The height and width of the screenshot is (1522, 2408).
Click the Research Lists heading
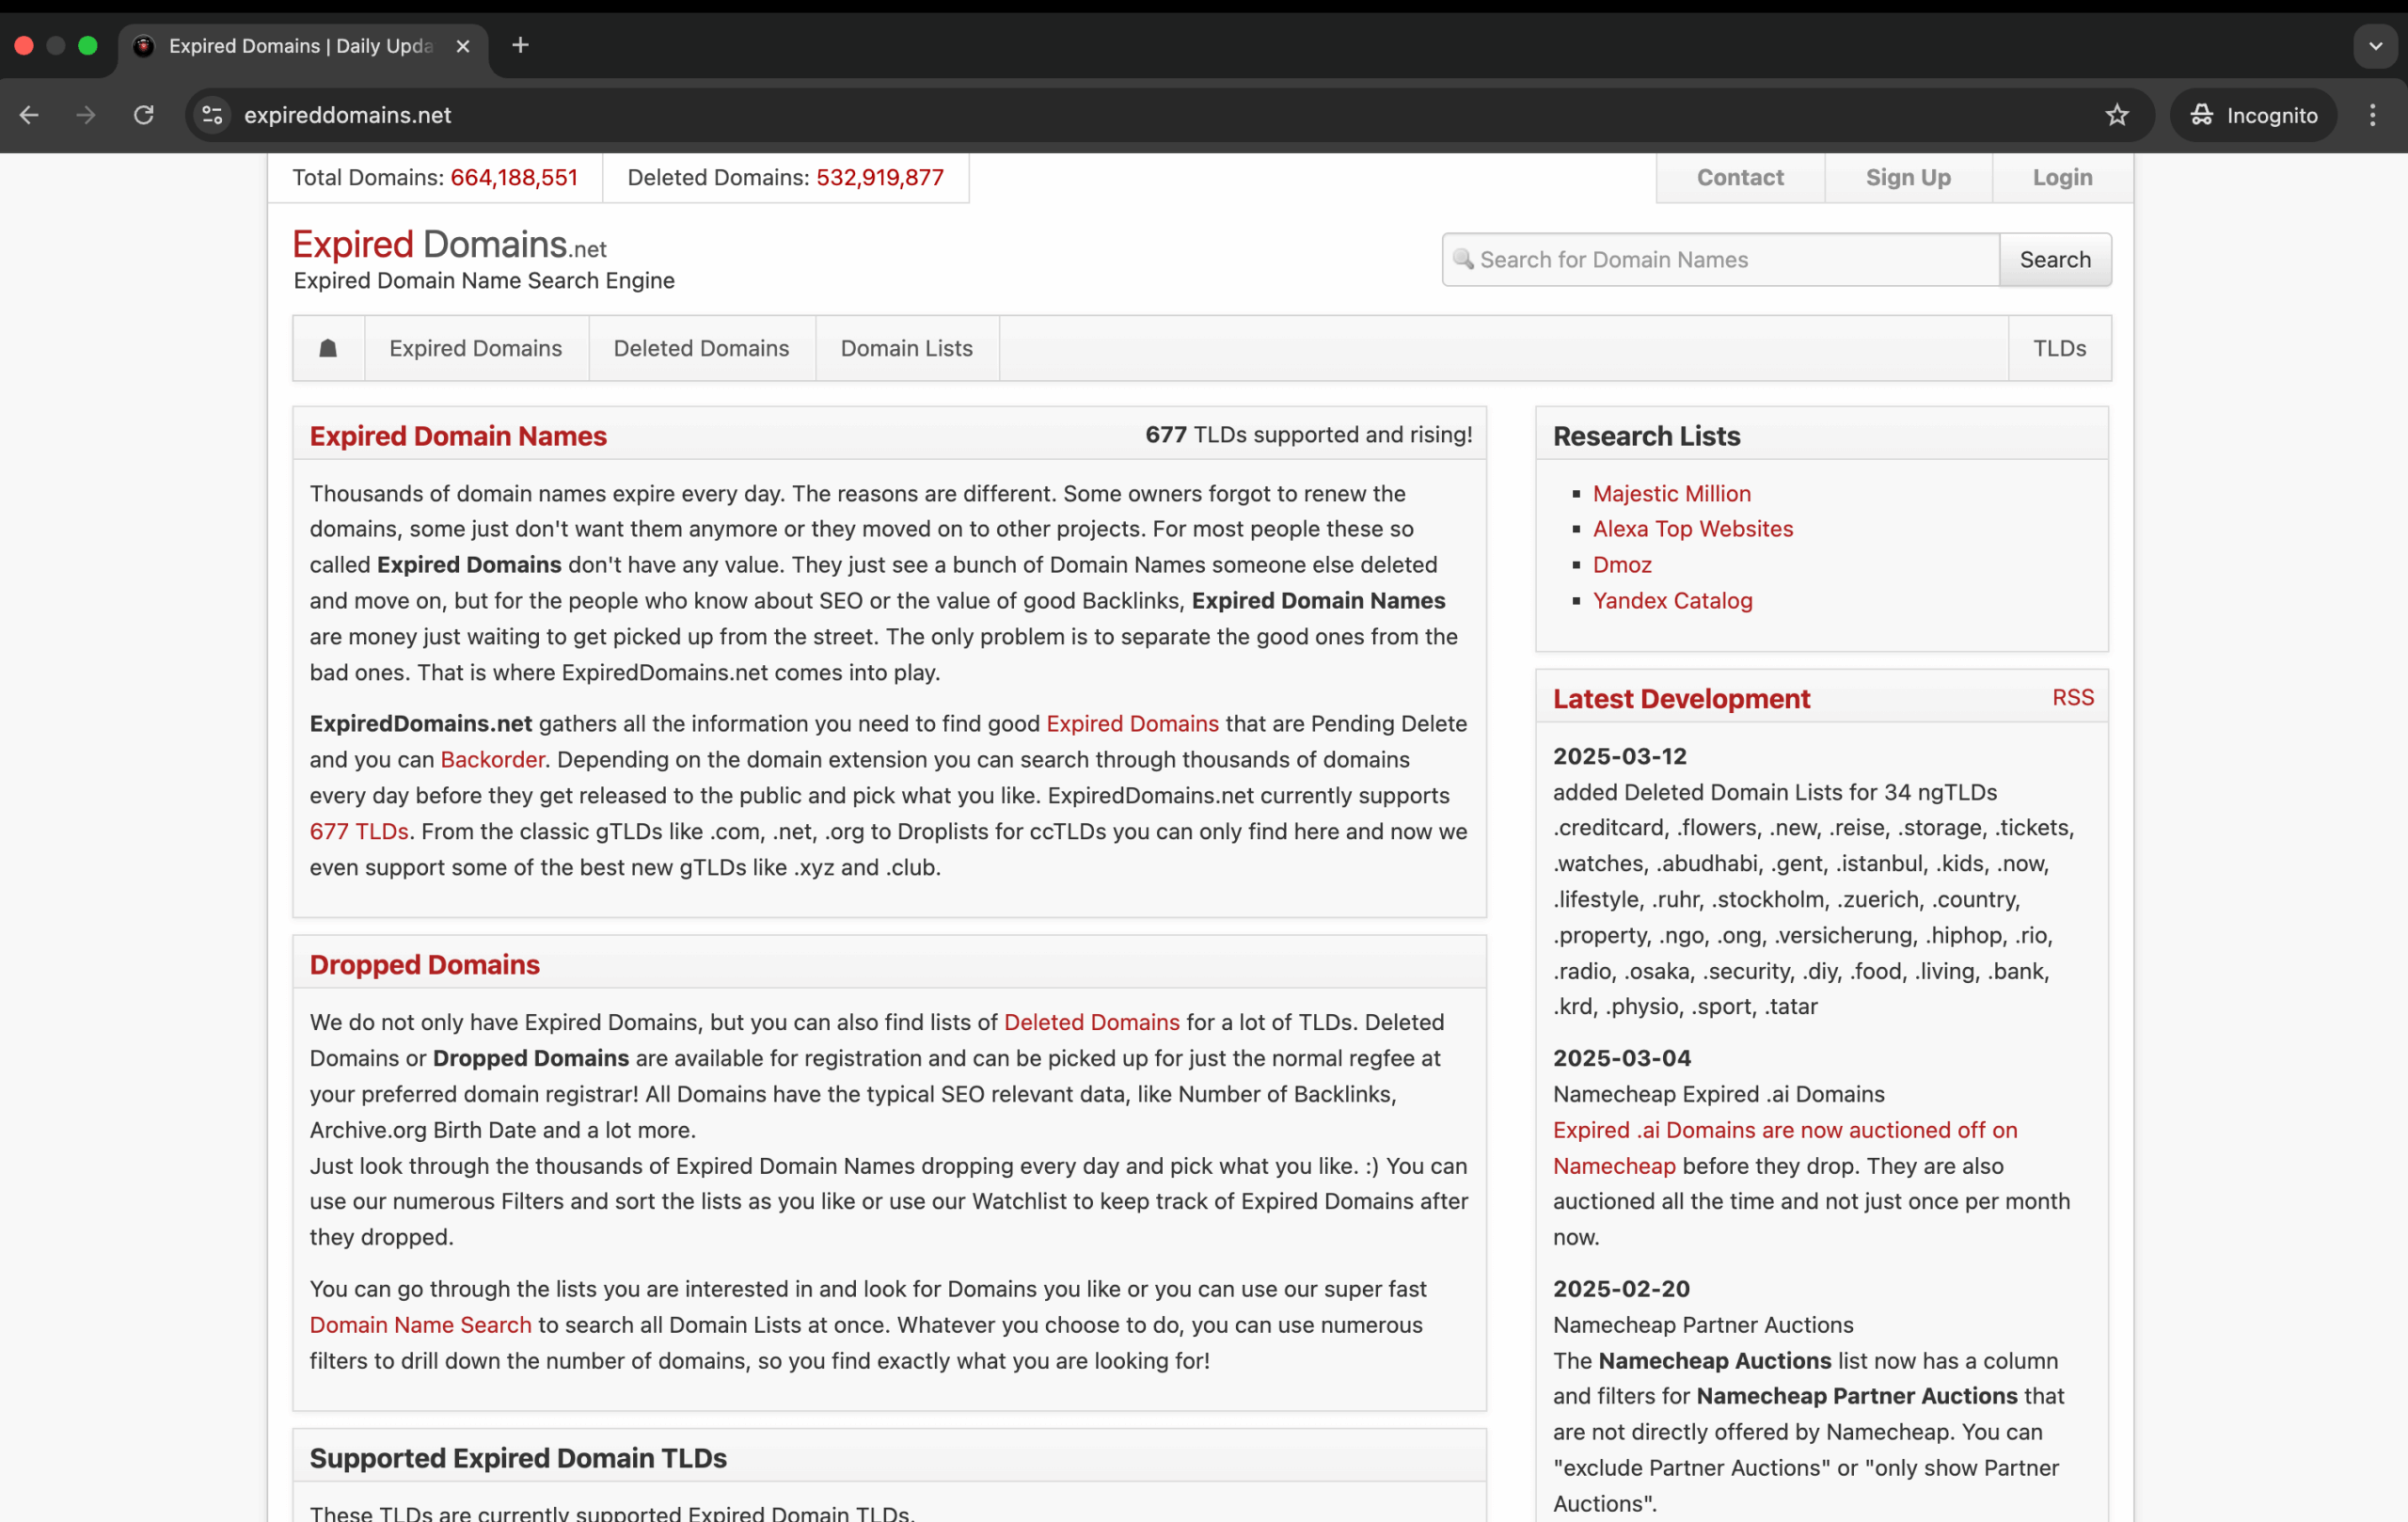pos(1646,435)
